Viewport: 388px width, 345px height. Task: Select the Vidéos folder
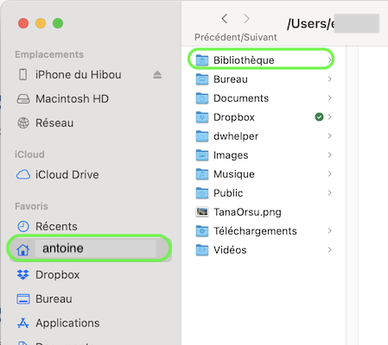[x=264, y=250]
